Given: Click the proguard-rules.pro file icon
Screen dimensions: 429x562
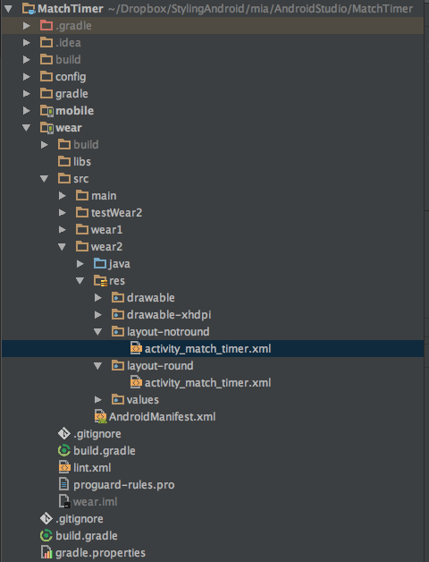Looking at the screenshot, I should pos(64,484).
